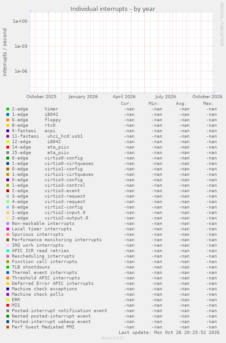
Task: Click the Last update timestamp text
Action: pos(169,333)
